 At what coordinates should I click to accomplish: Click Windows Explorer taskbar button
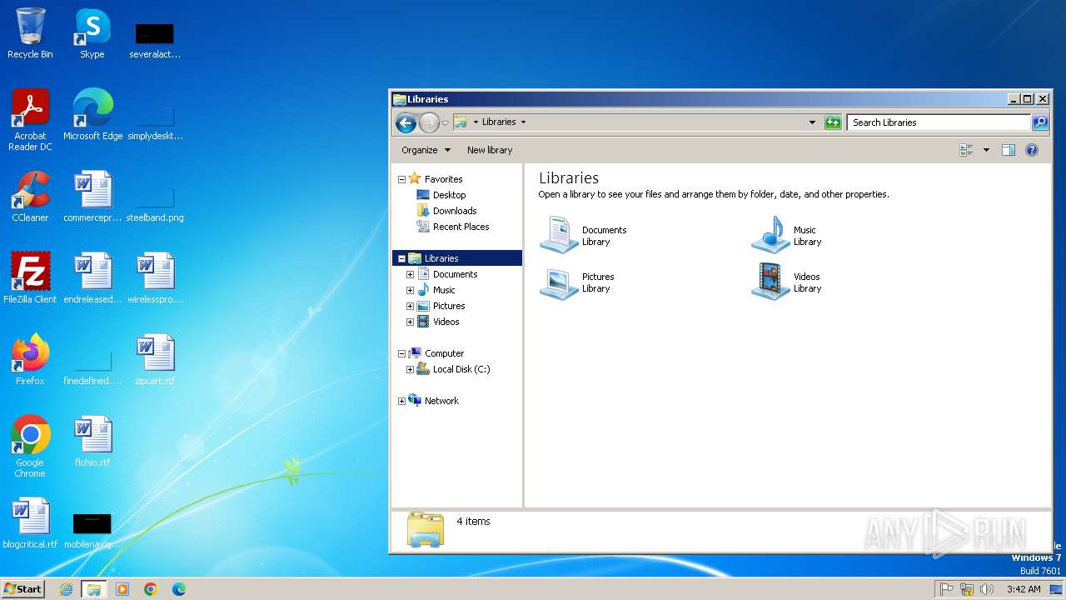click(x=94, y=589)
